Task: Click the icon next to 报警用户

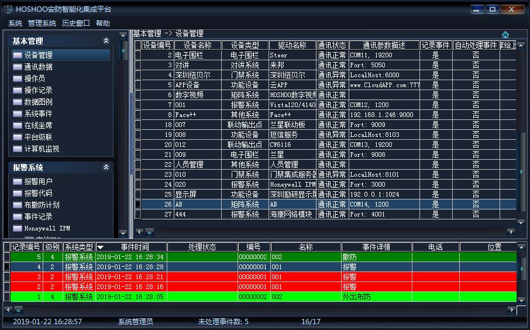Action: 18,181
